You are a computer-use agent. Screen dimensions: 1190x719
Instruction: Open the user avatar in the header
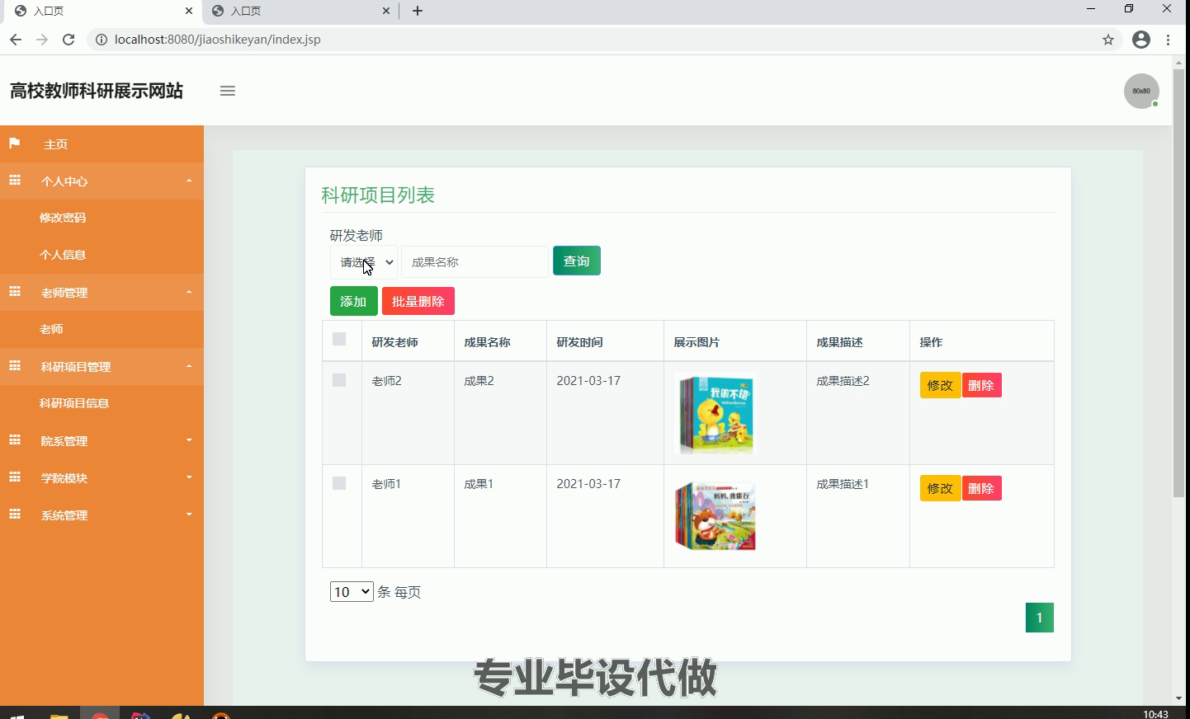point(1141,91)
